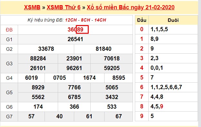Click the 12CH winning symbol code
The width and height of the screenshot is (201, 127).
(x=71, y=20)
